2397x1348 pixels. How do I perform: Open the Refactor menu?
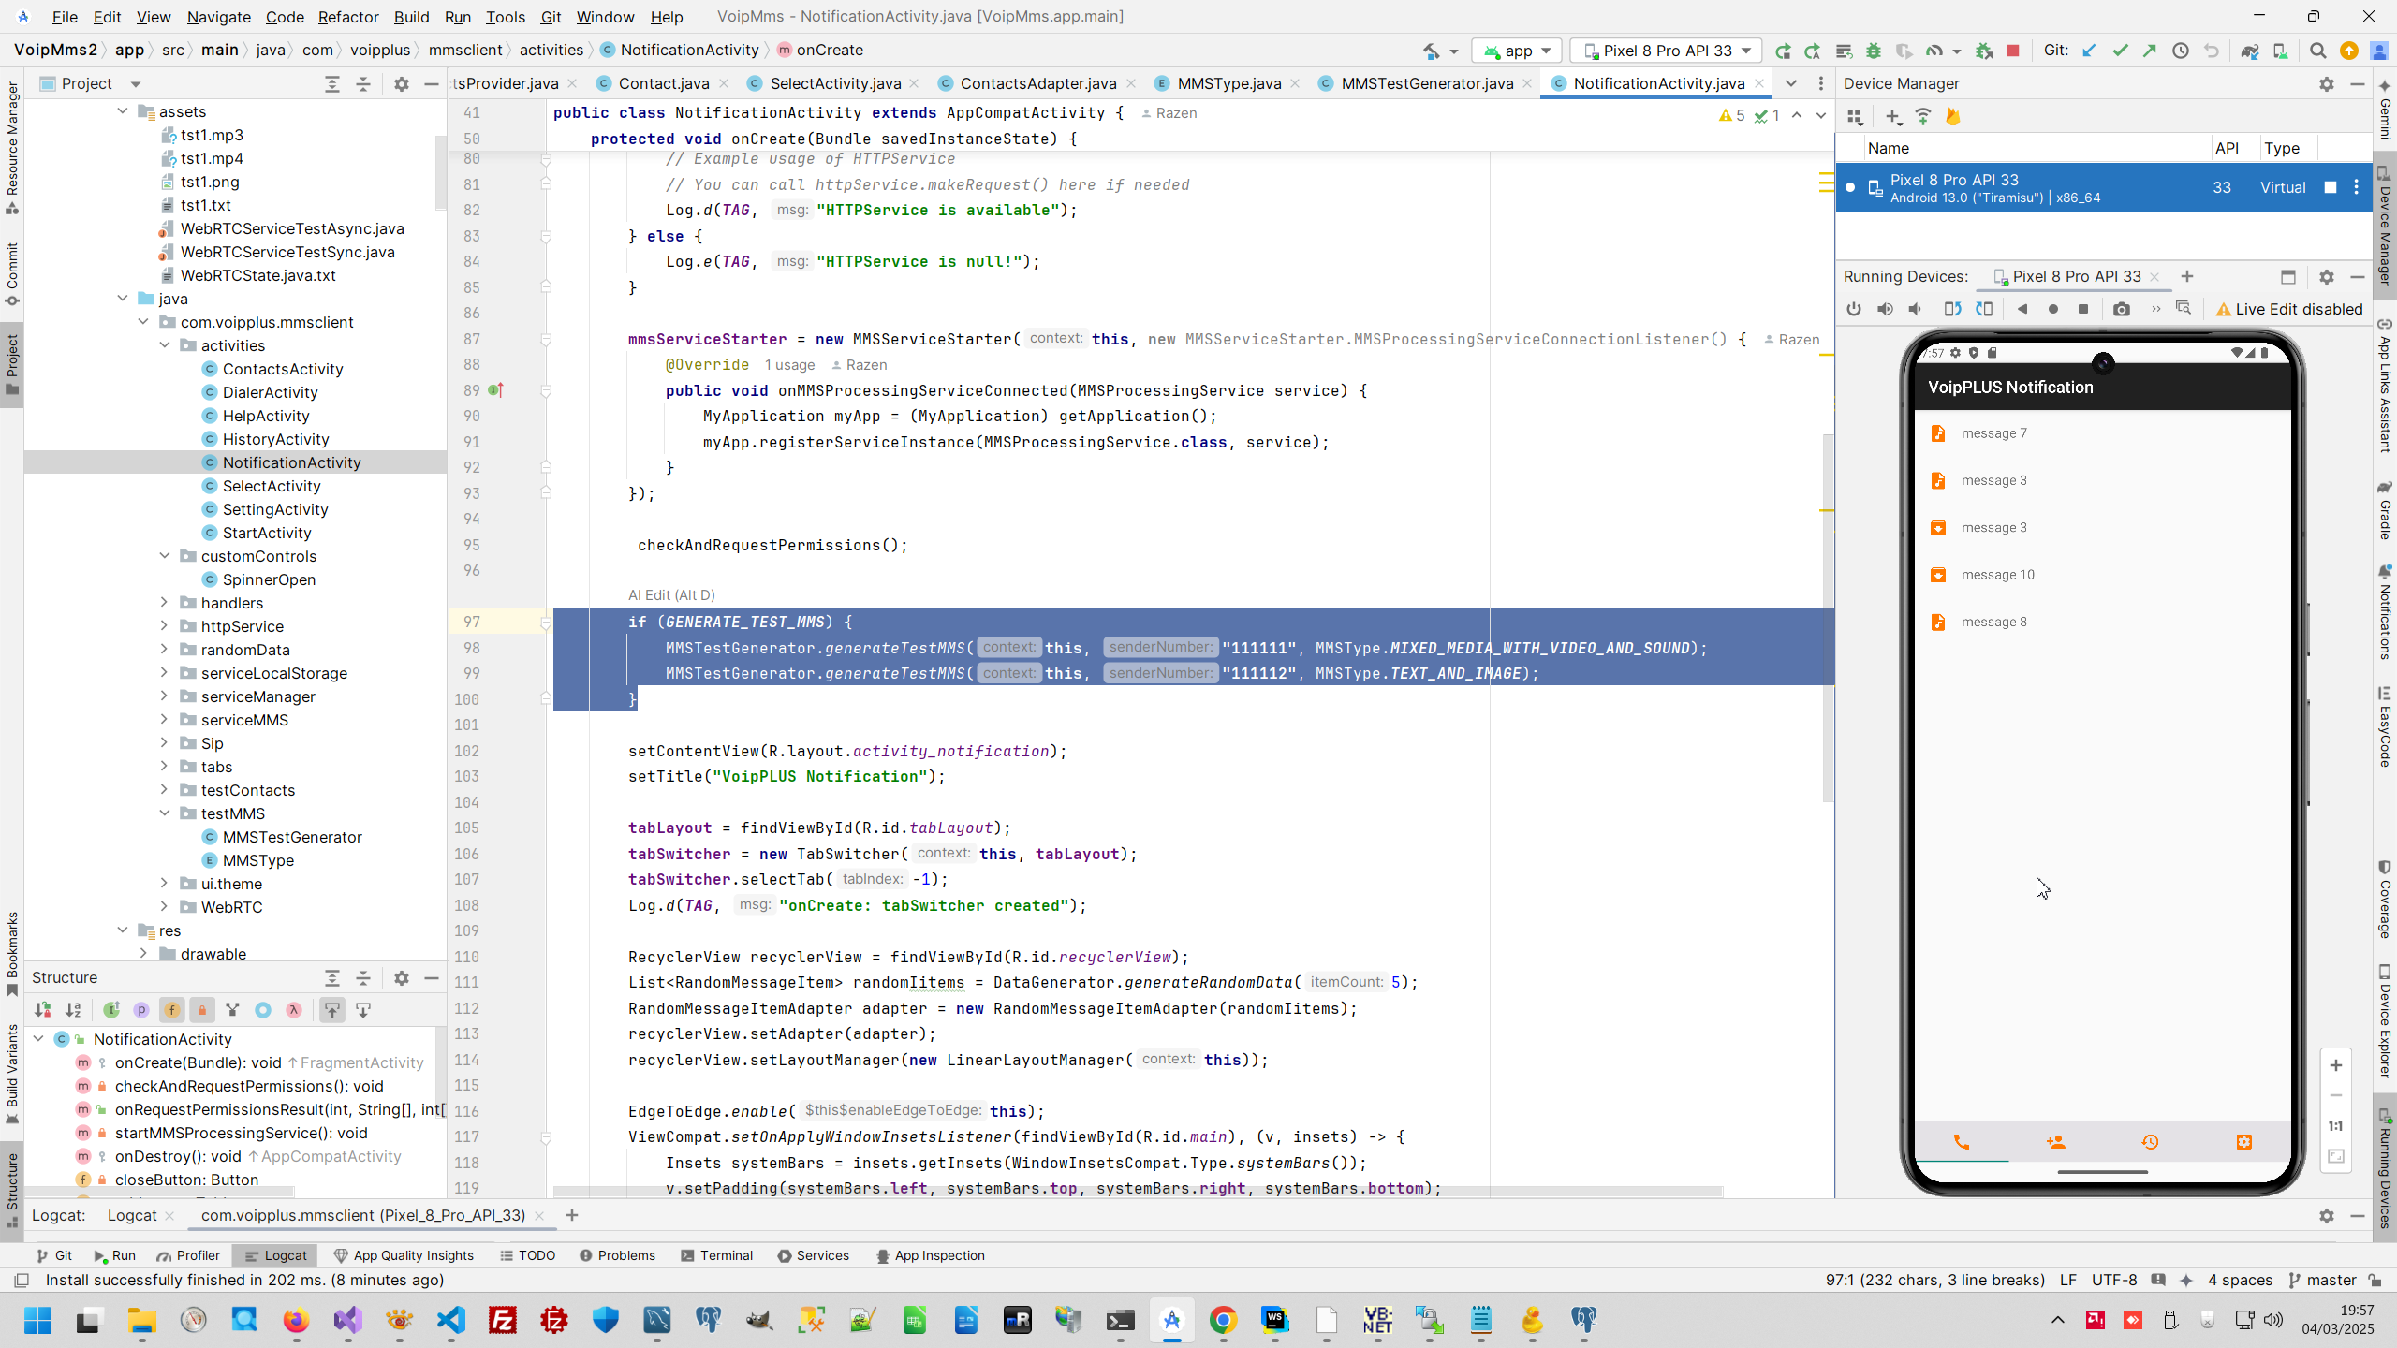pos(347,17)
